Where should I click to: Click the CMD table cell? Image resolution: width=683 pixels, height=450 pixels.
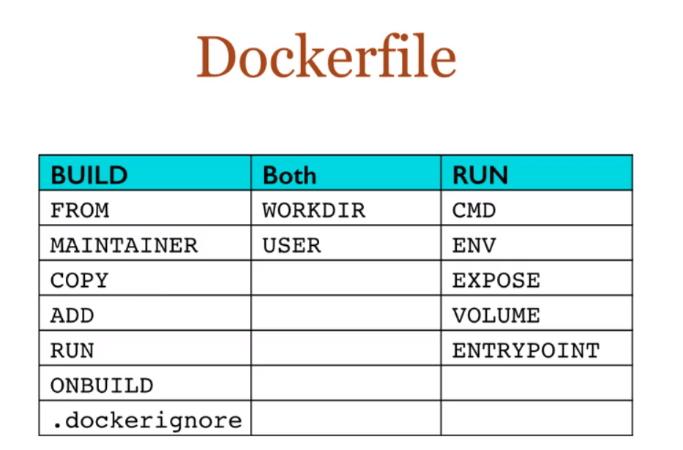537,208
